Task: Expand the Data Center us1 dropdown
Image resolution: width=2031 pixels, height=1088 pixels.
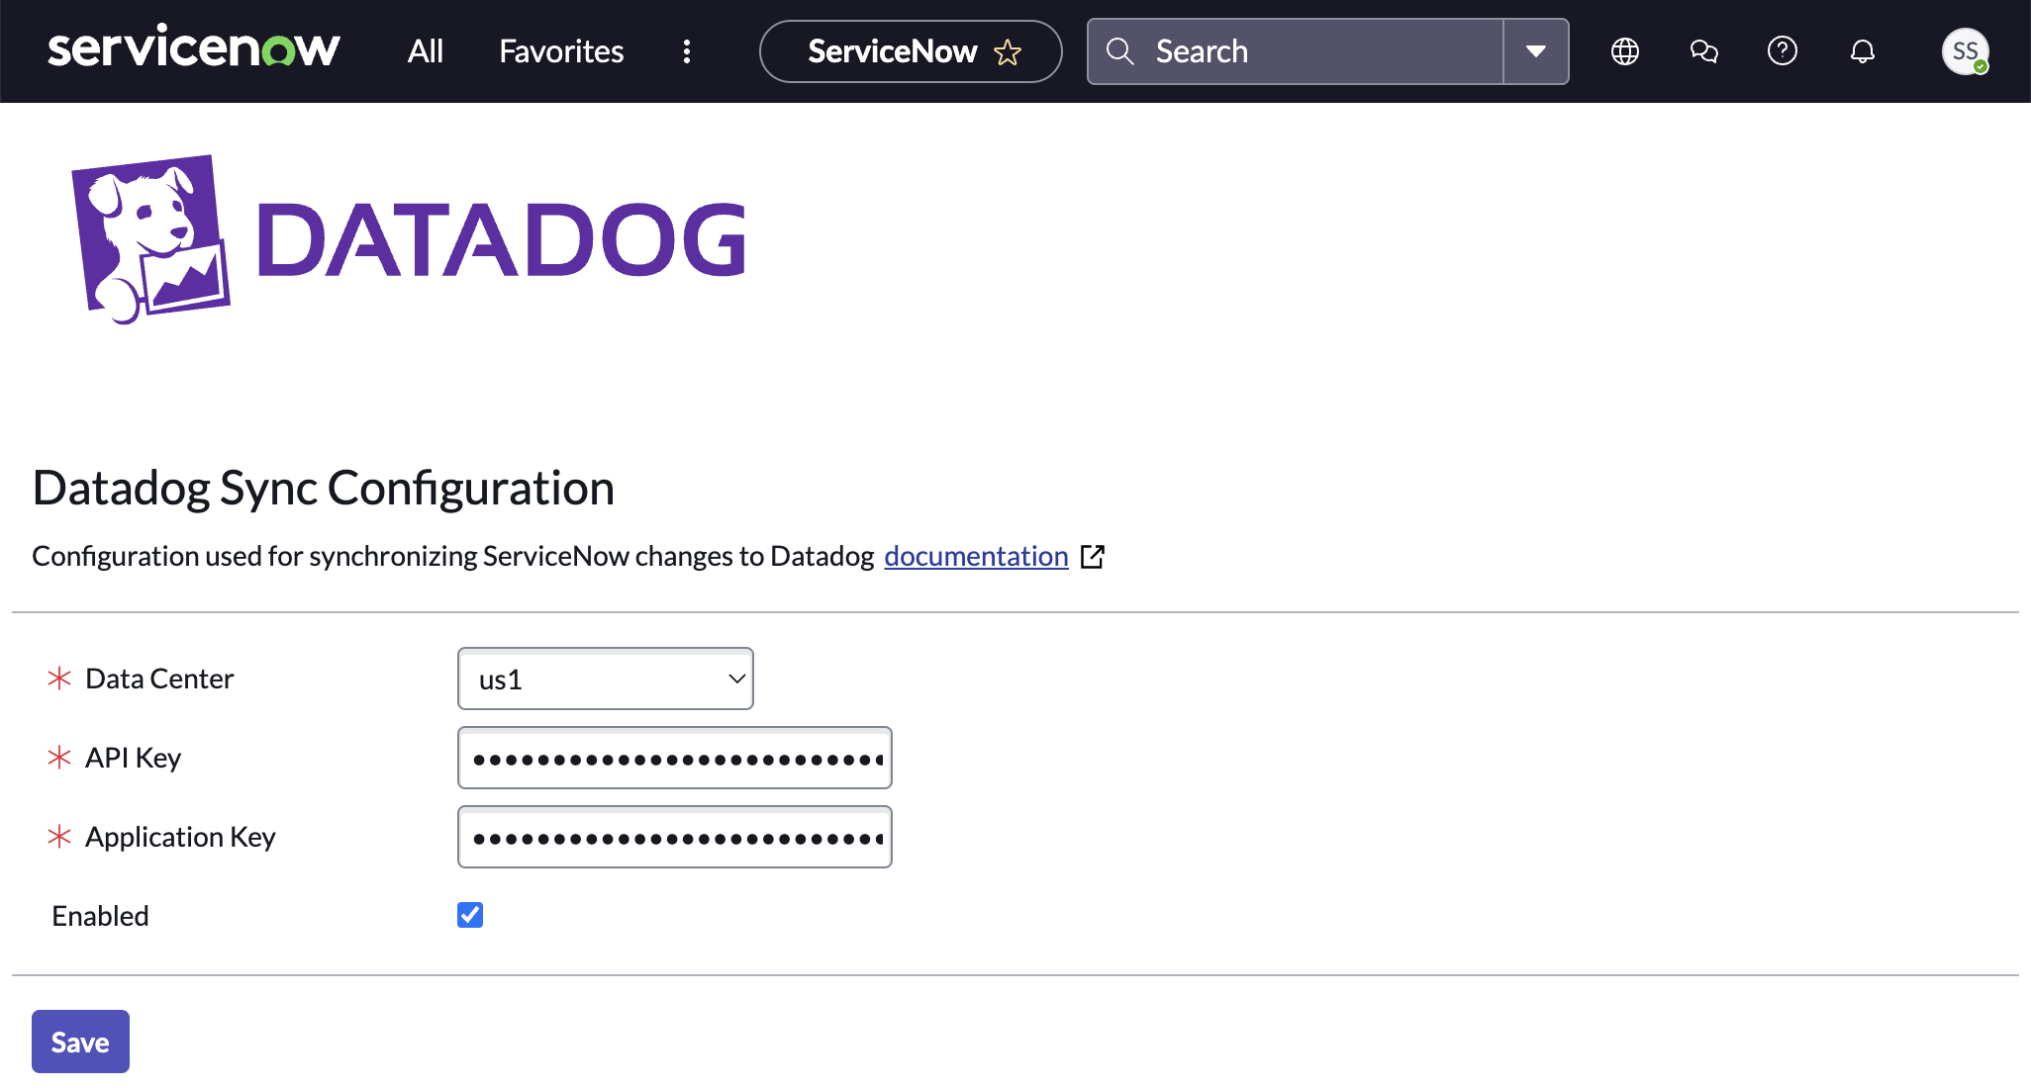Action: pyautogui.click(x=606, y=680)
